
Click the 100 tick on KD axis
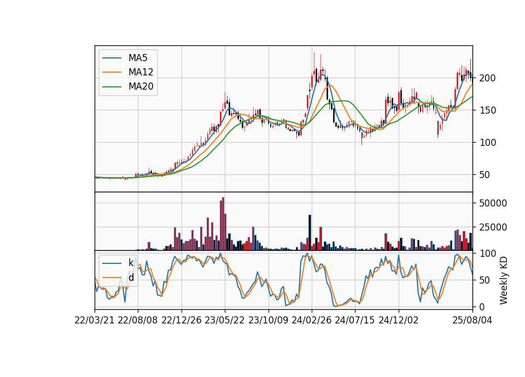pyautogui.click(x=487, y=254)
